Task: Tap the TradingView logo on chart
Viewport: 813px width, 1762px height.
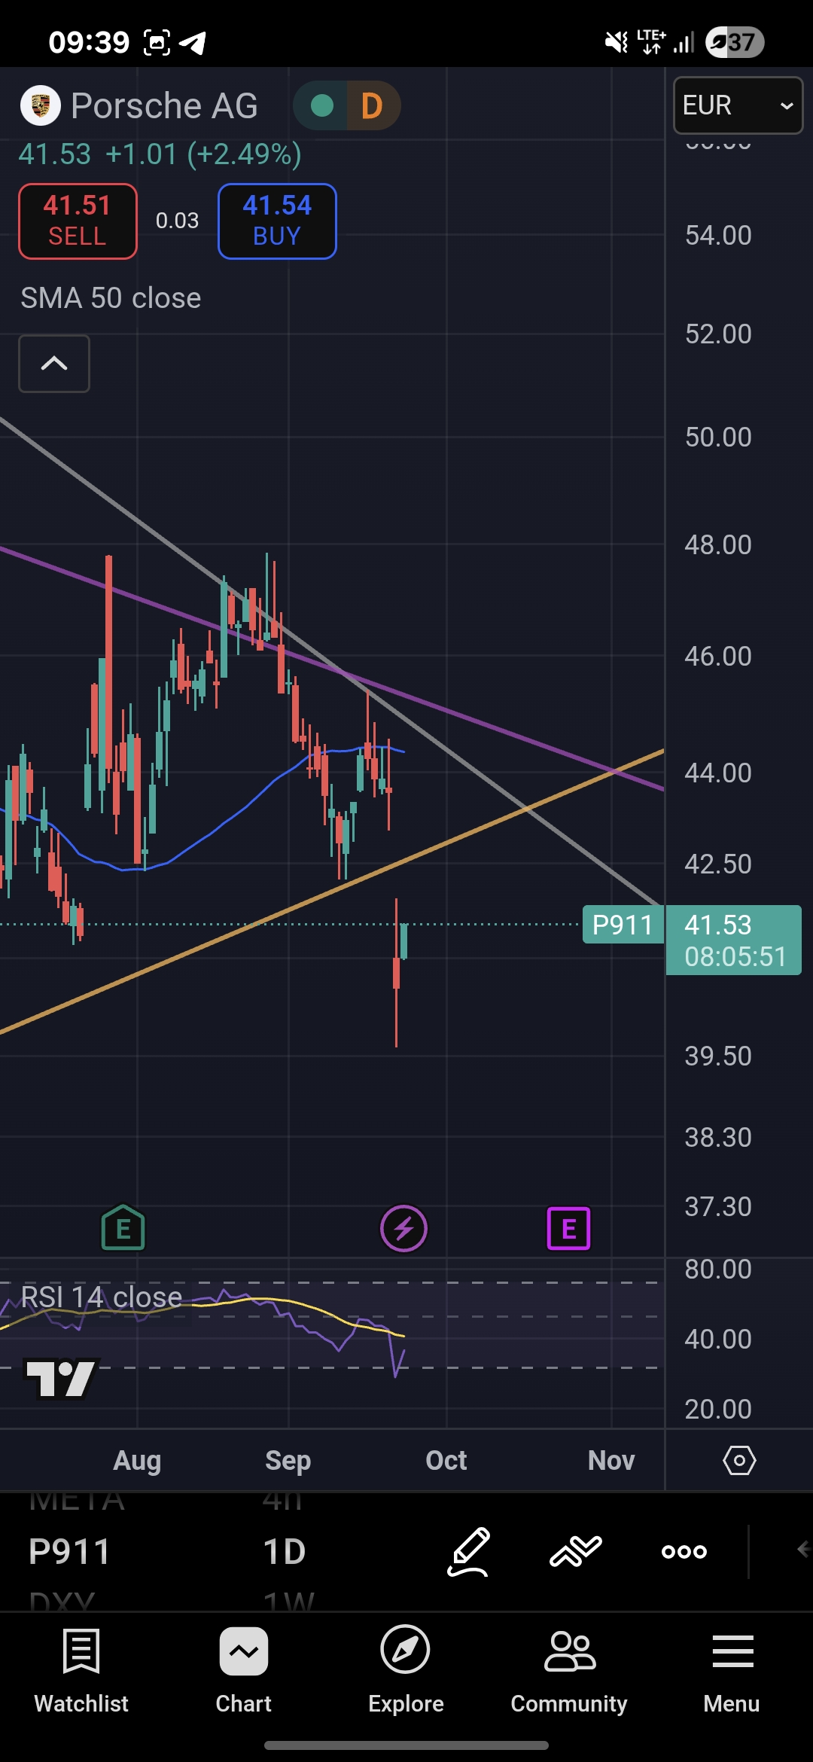Action: pos(62,1379)
